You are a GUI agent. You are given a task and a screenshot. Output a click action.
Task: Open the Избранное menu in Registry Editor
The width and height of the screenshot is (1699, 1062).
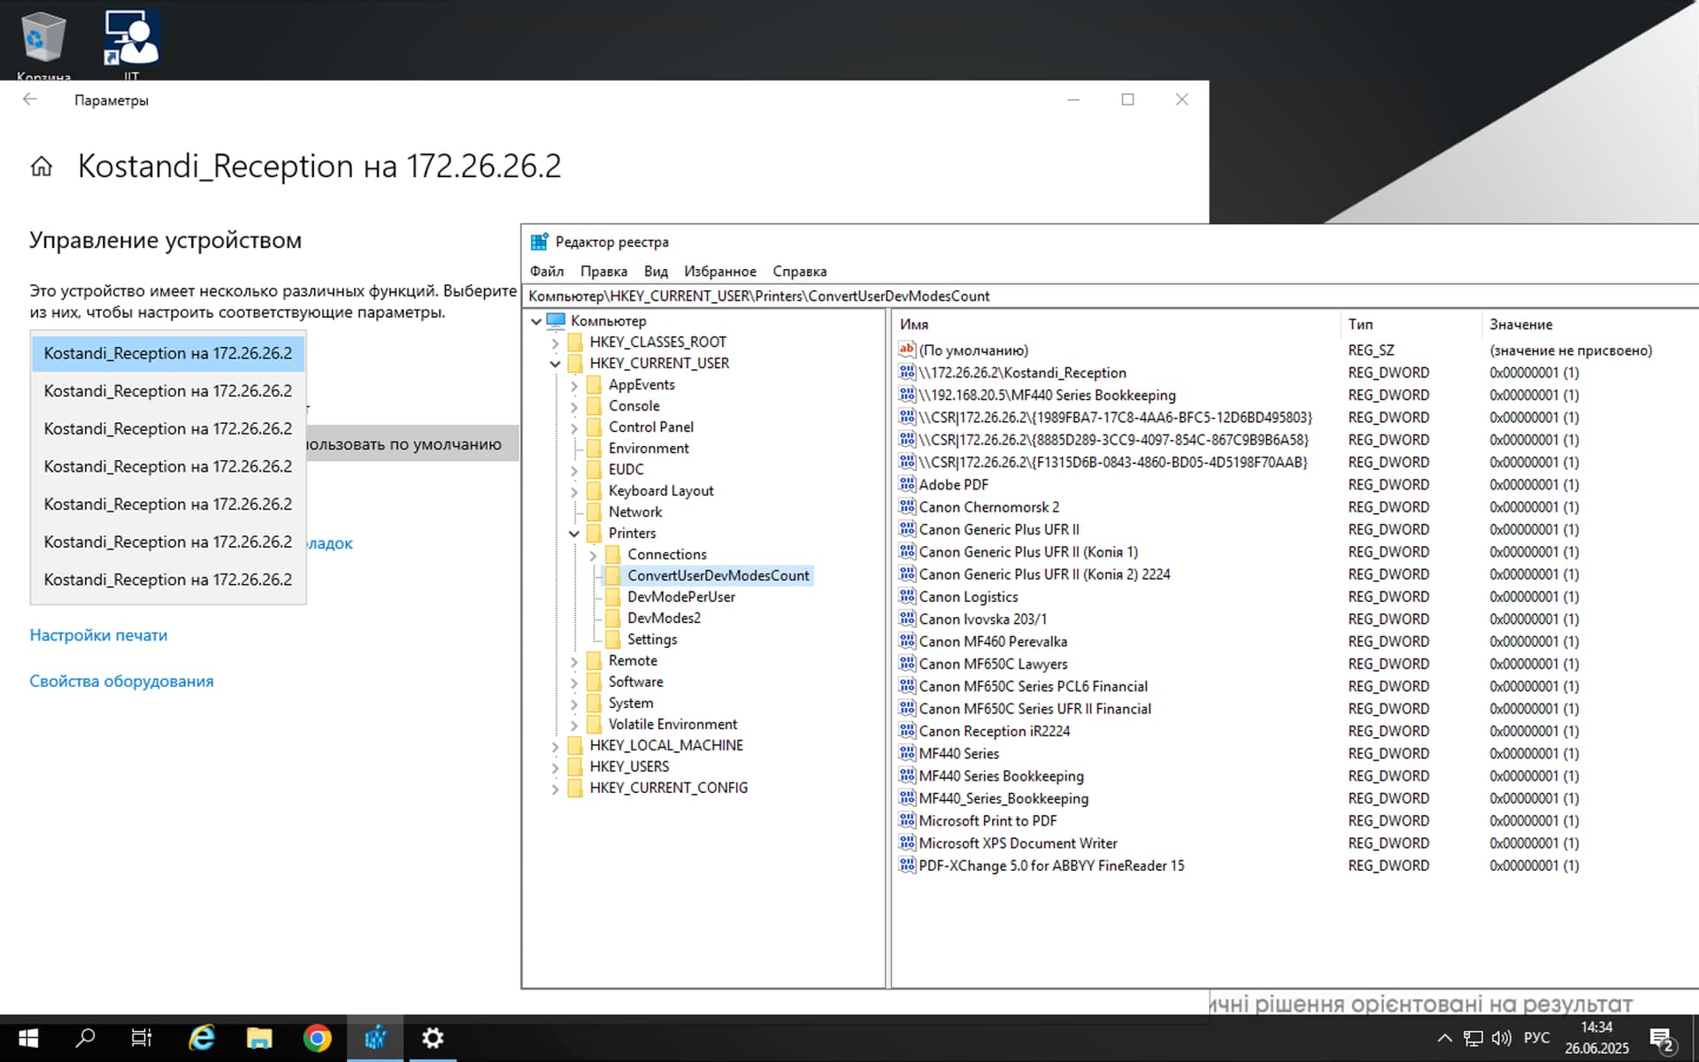[719, 271]
